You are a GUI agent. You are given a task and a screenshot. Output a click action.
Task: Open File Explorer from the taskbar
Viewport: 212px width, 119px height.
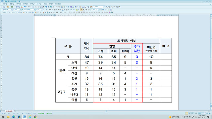pyautogui.click(x=8, y=117)
